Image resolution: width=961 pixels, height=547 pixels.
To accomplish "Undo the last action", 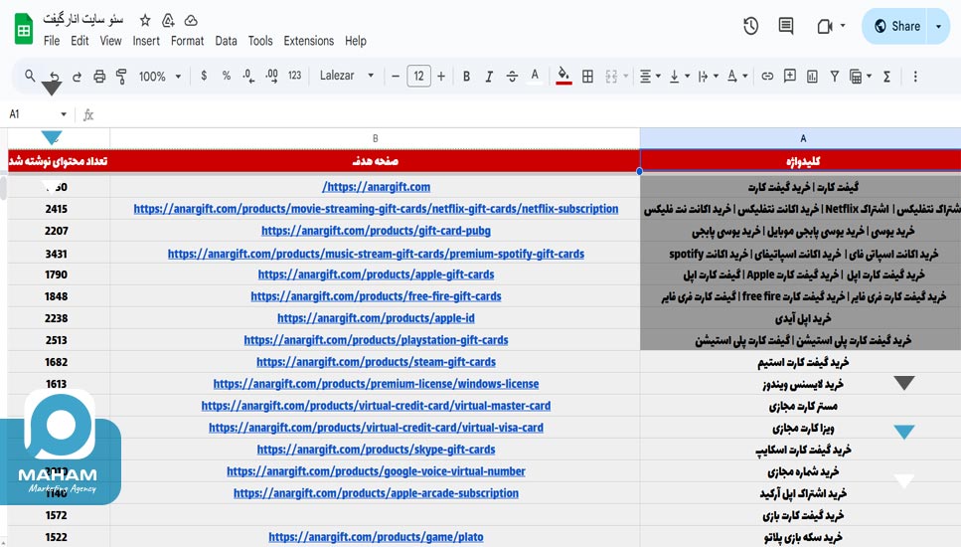I will click(x=55, y=76).
